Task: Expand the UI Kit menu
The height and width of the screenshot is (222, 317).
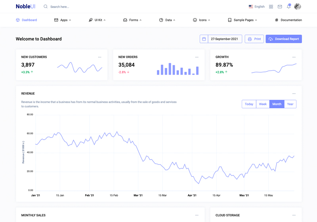Action: [x=97, y=20]
